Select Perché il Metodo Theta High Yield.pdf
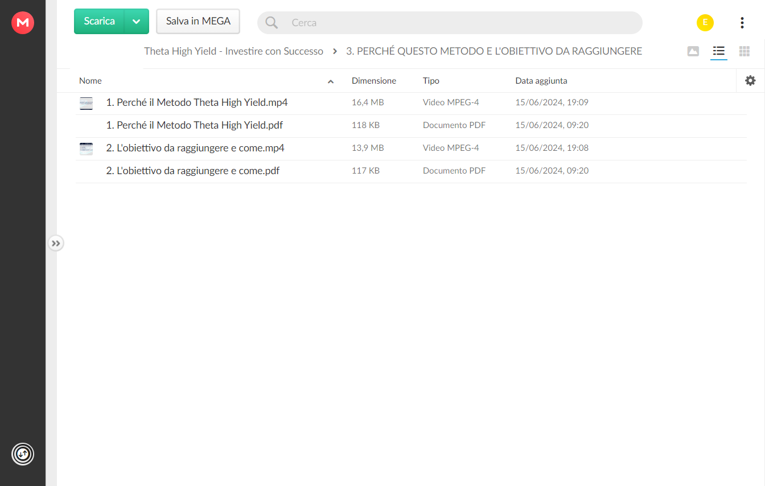 [x=195, y=125]
